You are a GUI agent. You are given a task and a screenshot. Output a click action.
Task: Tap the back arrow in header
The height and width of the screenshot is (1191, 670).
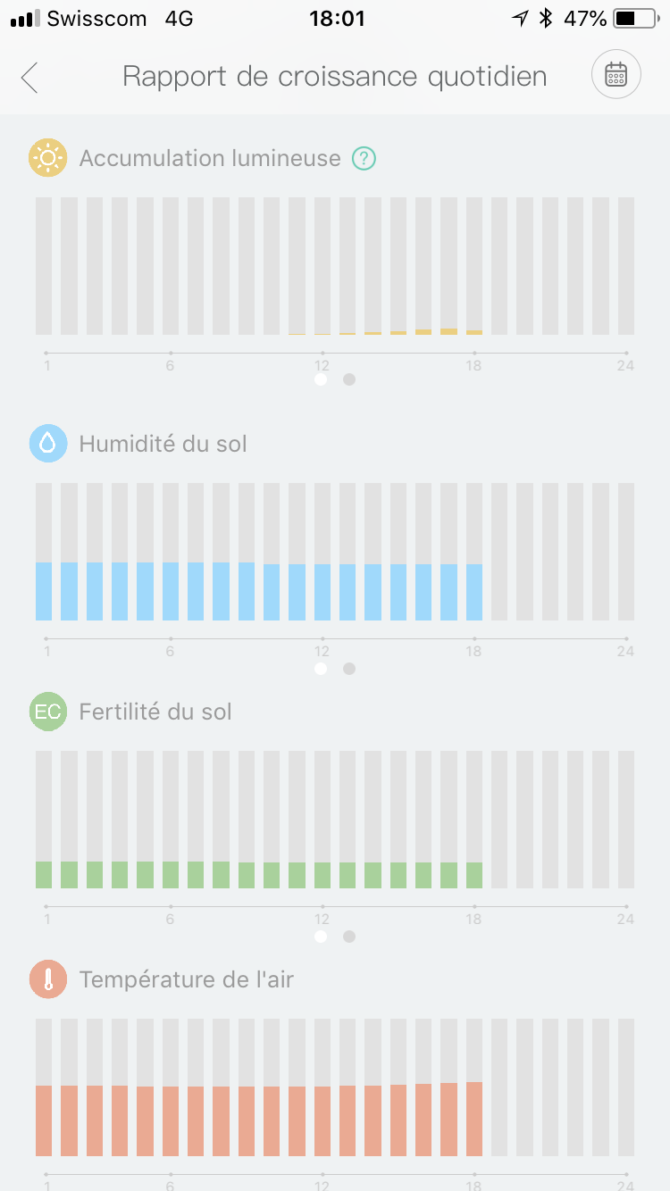pyautogui.click(x=29, y=77)
